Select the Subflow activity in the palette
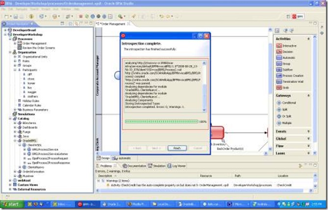328x210 pixels. click(x=284, y=70)
